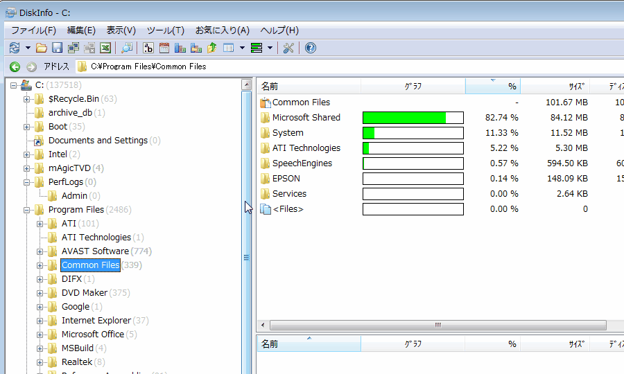The height and width of the screenshot is (374, 624).
Task: Click the address path input field
Action: click(347, 66)
